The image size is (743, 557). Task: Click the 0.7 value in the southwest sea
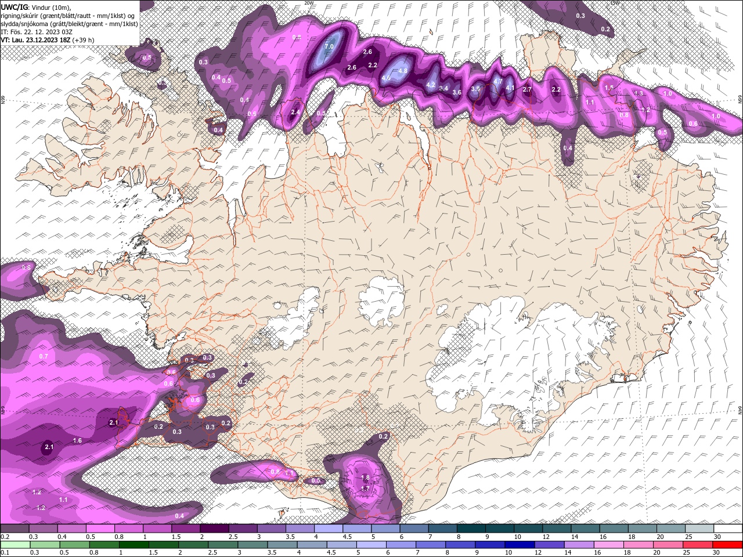44,356
